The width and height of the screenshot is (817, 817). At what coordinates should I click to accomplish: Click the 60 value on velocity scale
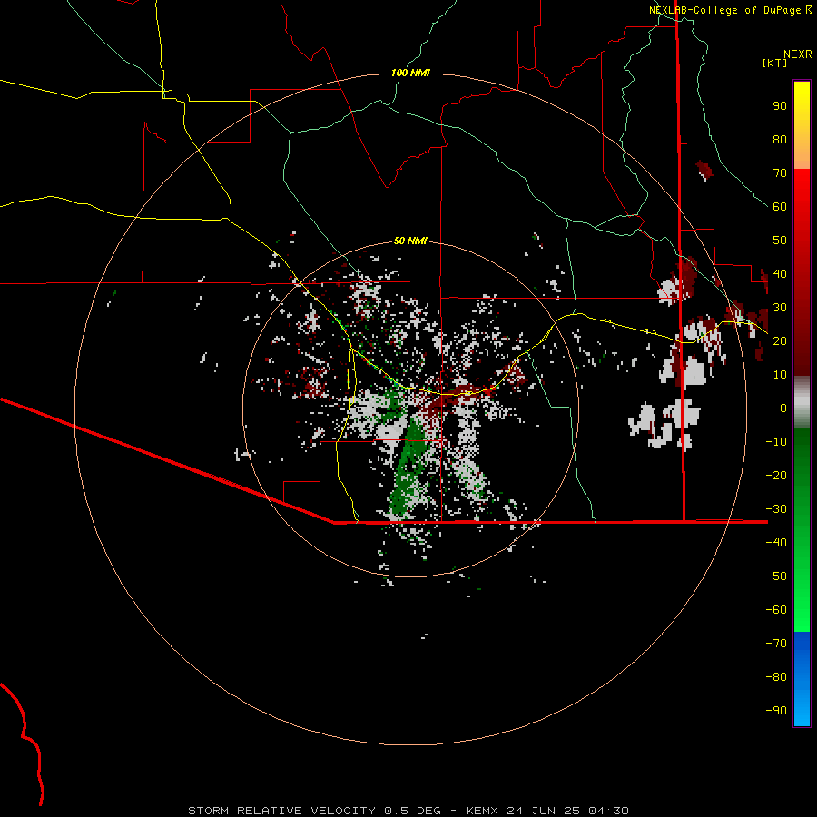coord(780,207)
